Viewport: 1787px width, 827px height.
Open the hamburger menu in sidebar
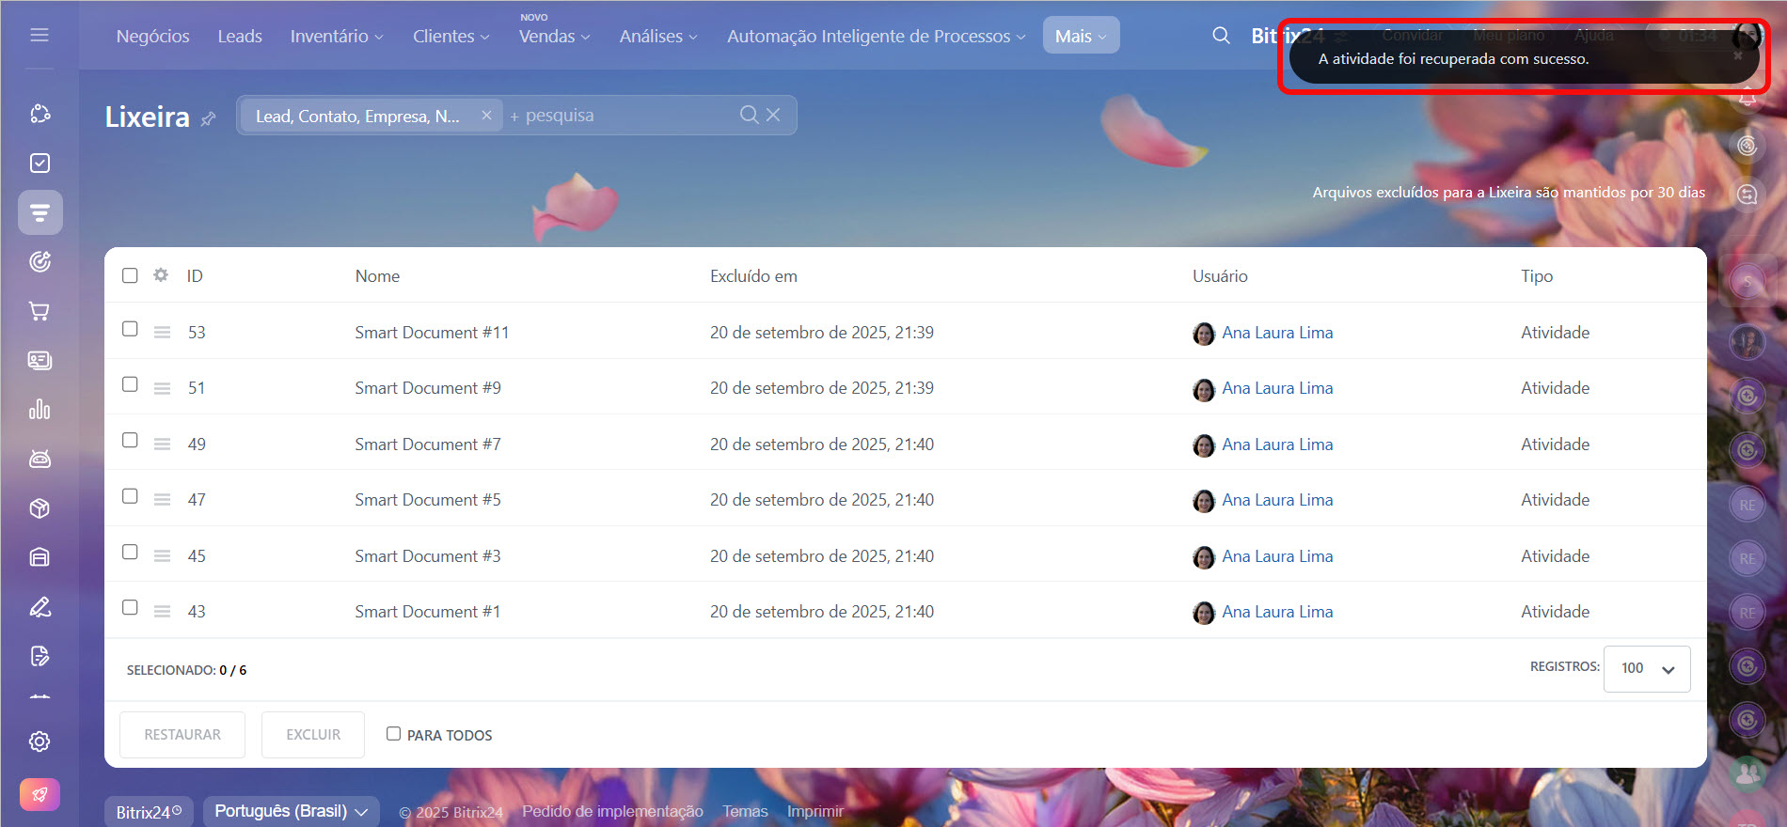click(40, 35)
